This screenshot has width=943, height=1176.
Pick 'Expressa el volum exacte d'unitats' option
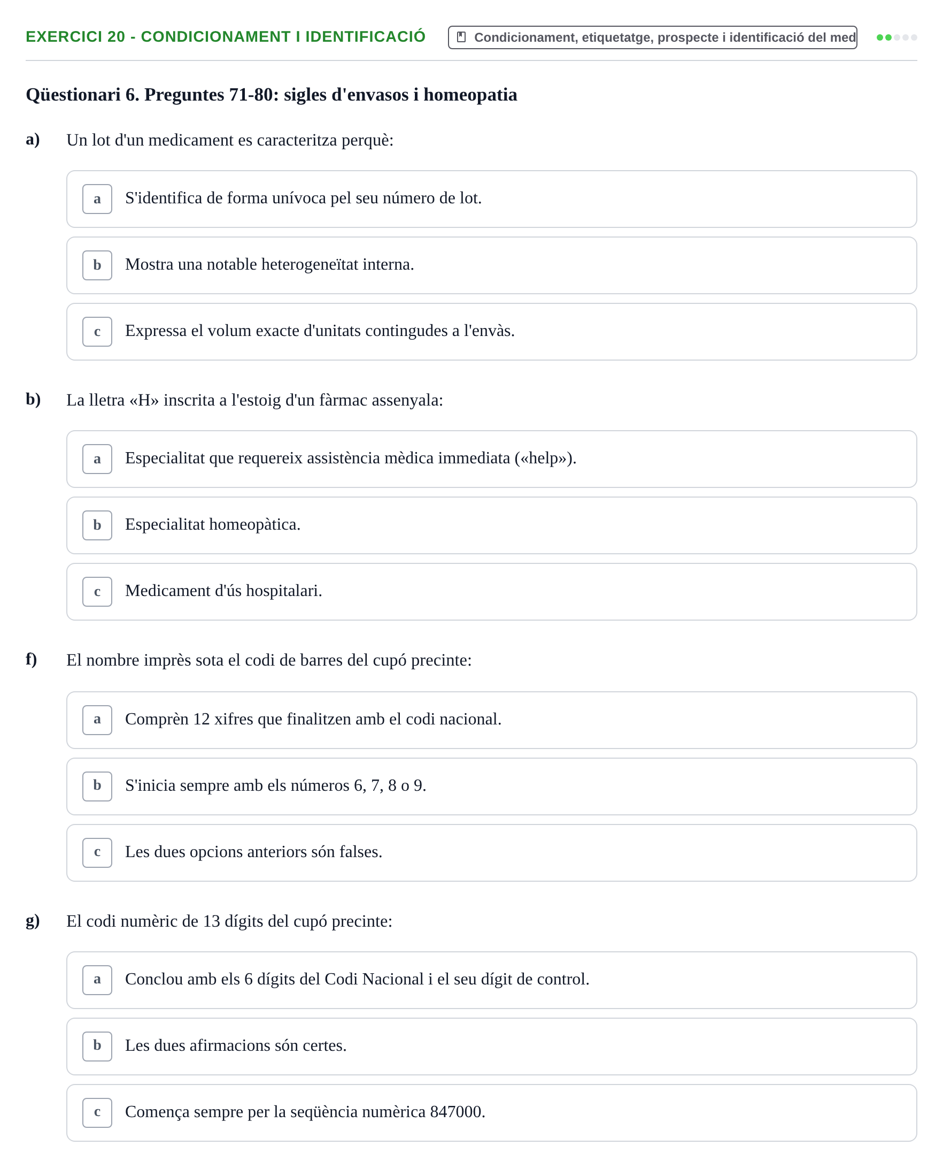pos(491,332)
